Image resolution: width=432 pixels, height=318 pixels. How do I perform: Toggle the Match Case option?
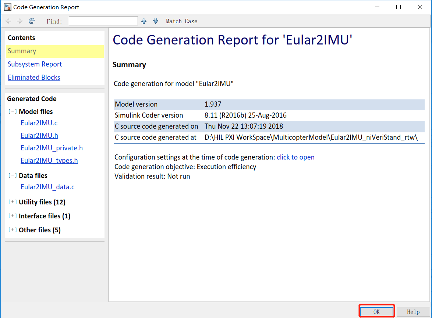[x=181, y=21]
